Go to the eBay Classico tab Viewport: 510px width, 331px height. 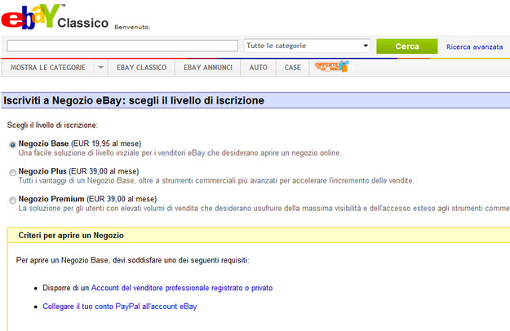click(141, 68)
